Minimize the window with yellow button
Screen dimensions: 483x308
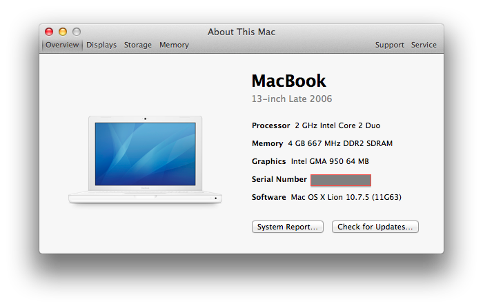click(x=63, y=32)
